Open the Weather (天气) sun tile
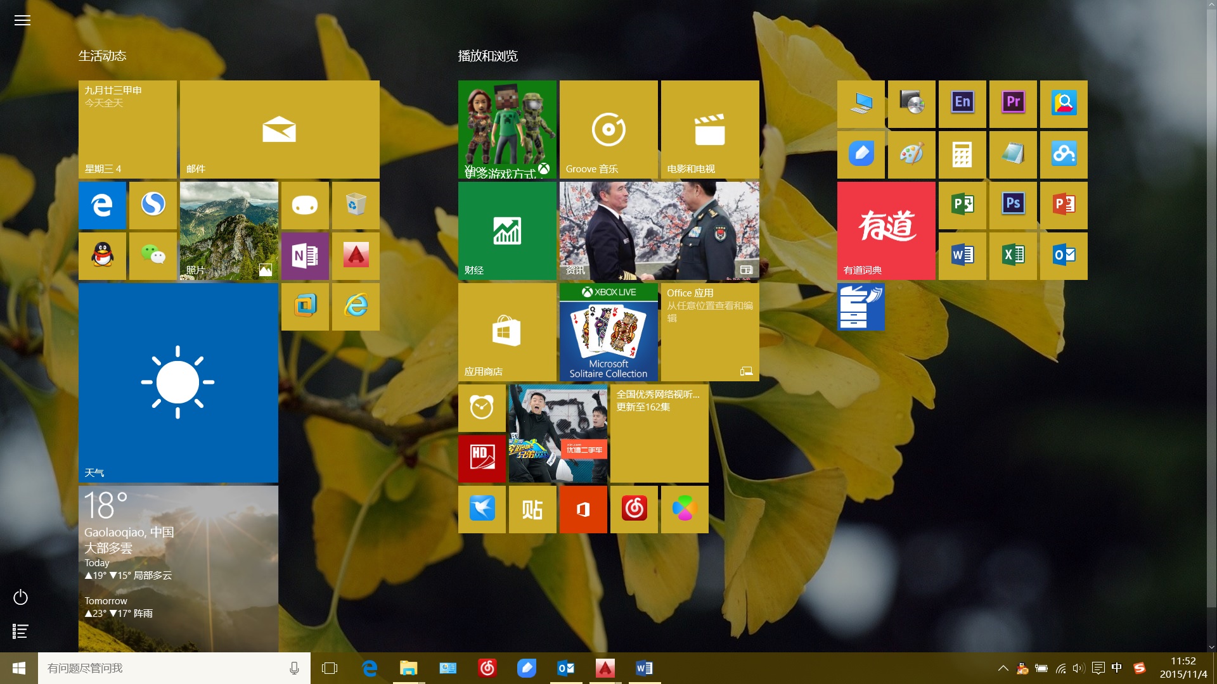 [178, 383]
